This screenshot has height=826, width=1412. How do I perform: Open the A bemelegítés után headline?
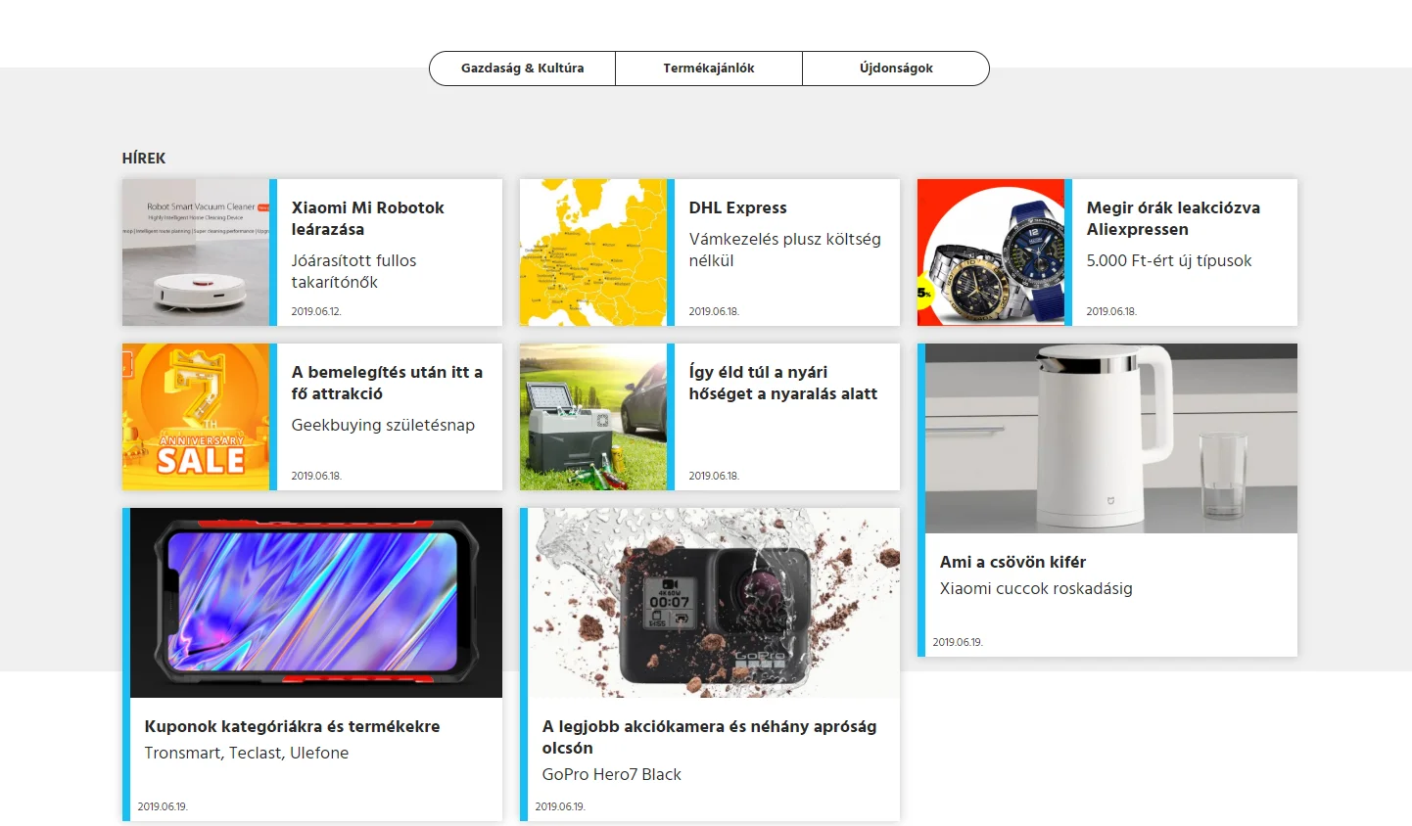(387, 383)
